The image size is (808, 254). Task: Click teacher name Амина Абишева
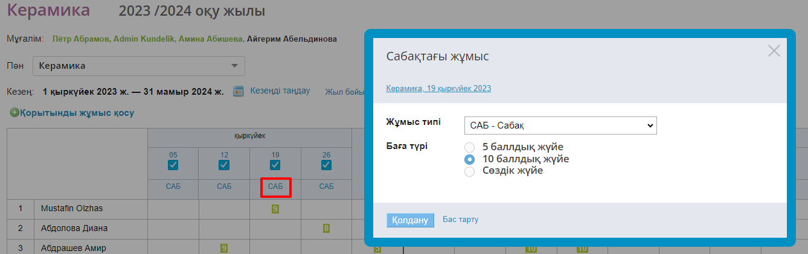click(x=210, y=39)
